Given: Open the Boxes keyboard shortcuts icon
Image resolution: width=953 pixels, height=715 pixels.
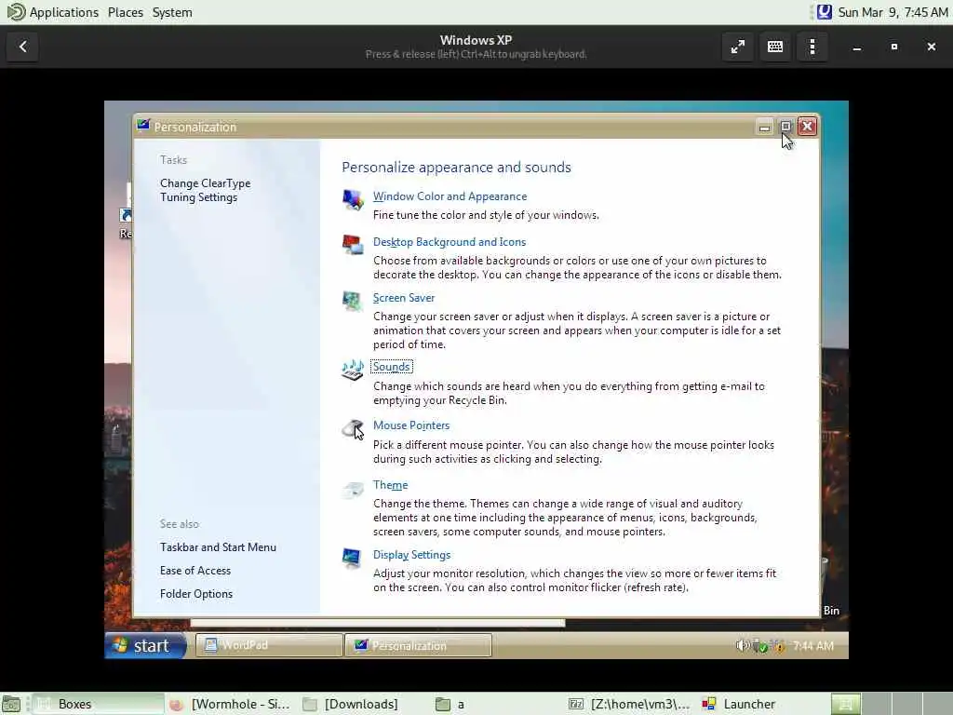Looking at the screenshot, I should coord(775,47).
